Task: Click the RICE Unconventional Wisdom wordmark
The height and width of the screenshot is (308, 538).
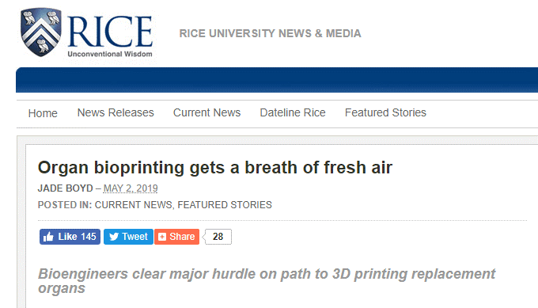Action: pos(110,36)
